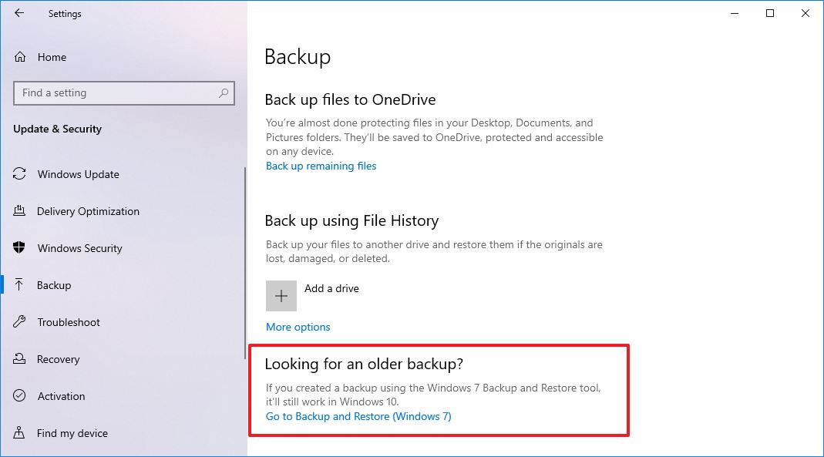
Task: Click the Windows Security shield icon
Action: tap(20, 248)
